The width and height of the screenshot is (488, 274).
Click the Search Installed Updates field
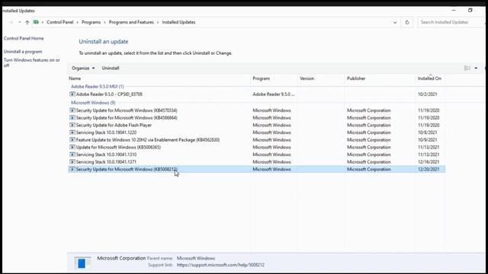pos(451,22)
